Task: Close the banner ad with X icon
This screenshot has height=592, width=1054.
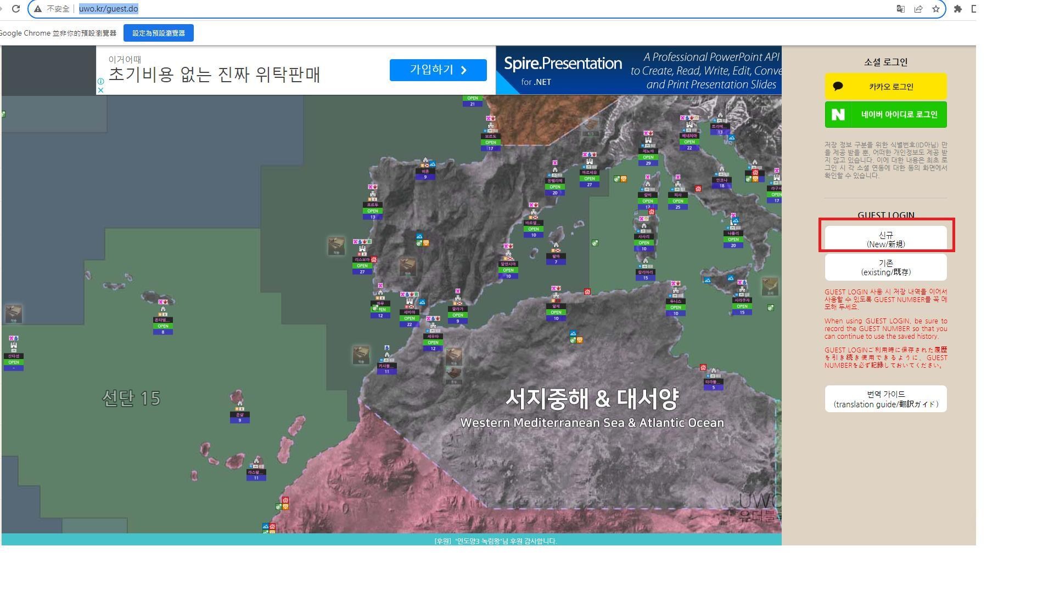Action: [x=100, y=90]
